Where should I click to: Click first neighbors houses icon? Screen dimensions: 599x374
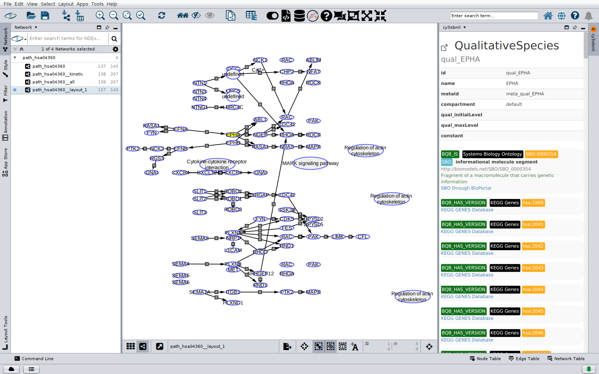pyautogui.click(x=183, y=15)
